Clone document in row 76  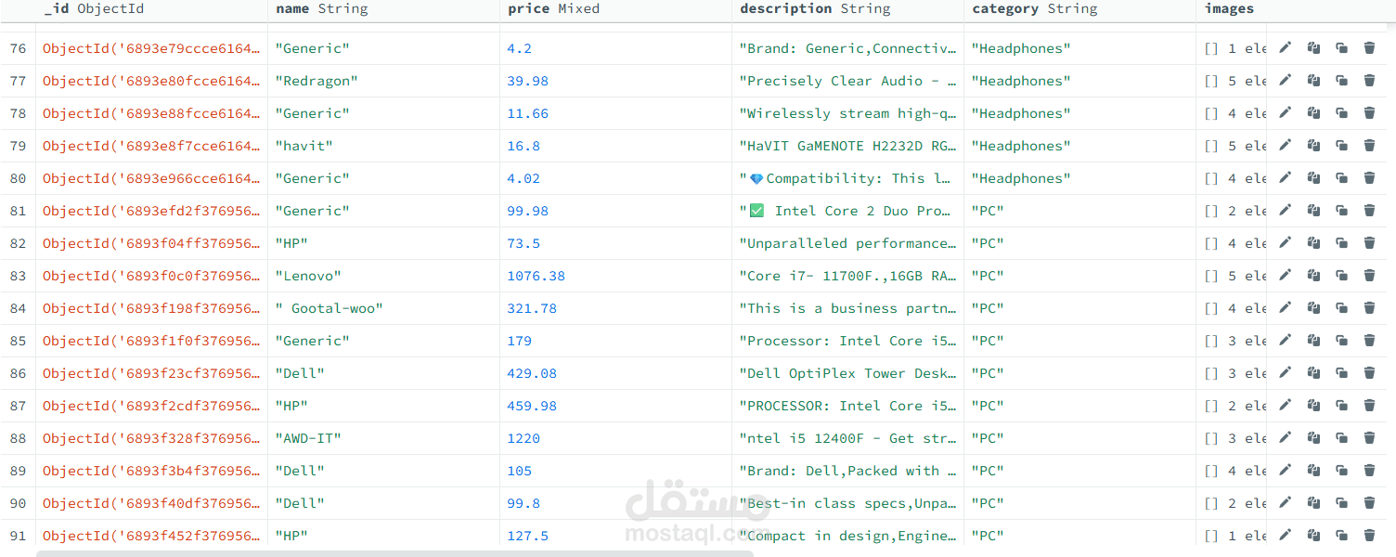(1341, 48)
